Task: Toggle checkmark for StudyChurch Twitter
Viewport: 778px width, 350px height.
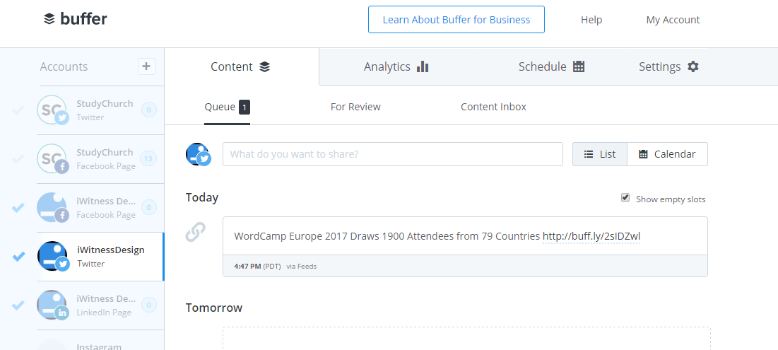Action: click(18, 110)
